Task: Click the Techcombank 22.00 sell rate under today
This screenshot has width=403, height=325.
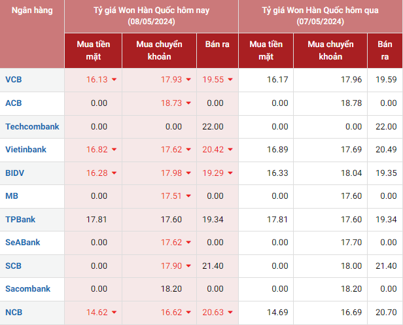Action: coord(213,126)
